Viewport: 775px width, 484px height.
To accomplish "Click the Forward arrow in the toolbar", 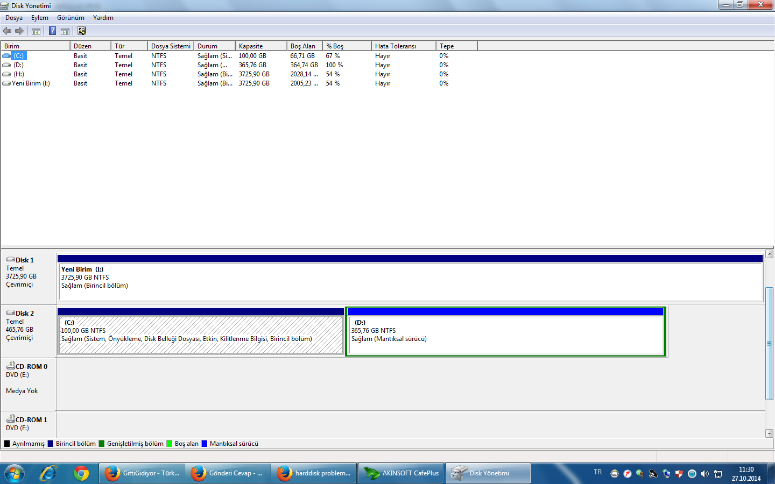I will [x=19, y=31].
